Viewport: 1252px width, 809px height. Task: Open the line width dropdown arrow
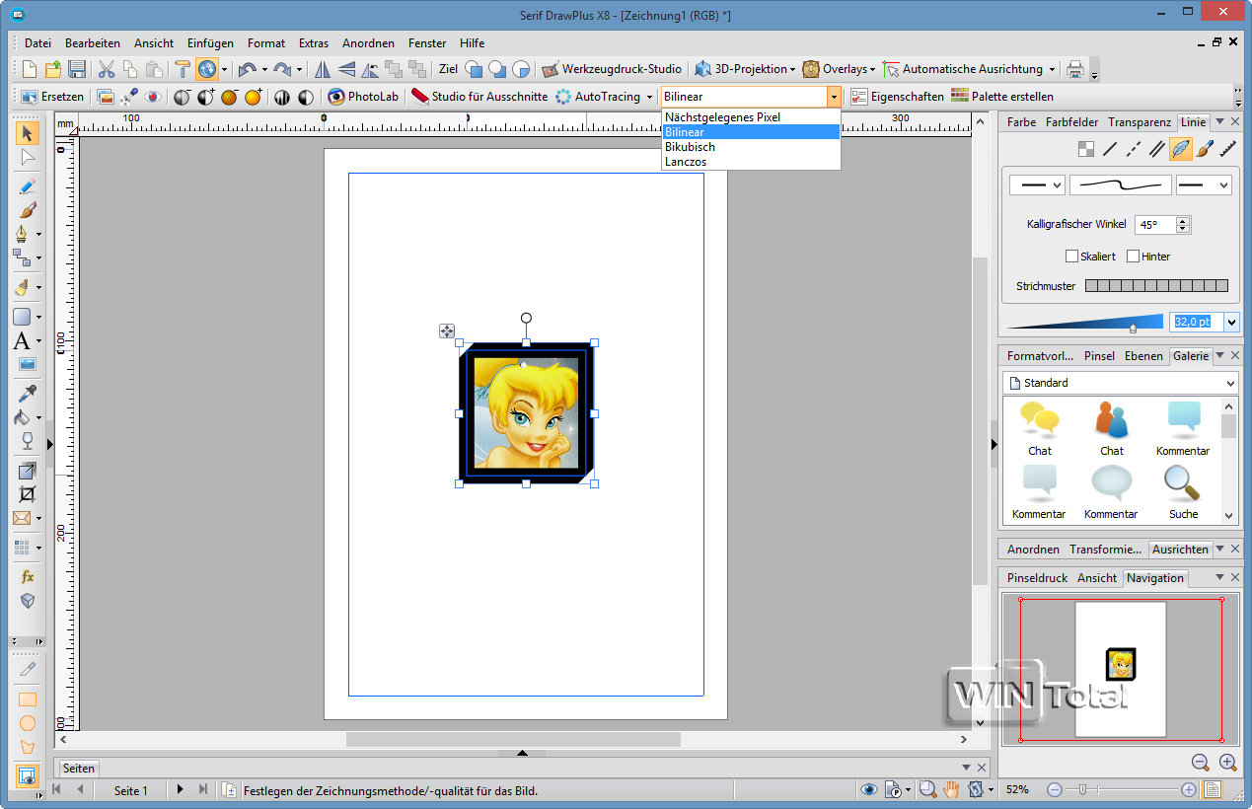pyautogui.click(x=1231, y=322)
